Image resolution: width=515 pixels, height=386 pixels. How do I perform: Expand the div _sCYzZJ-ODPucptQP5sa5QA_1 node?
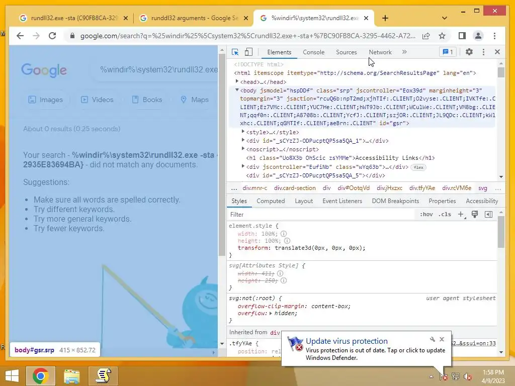tap(243, 140)
